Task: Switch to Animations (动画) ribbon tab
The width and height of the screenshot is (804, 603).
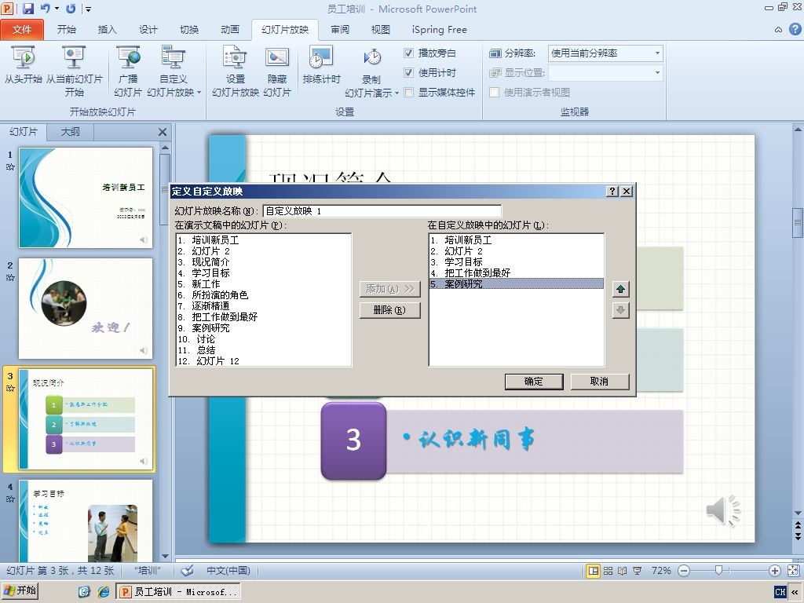Action: click(x=230, y=30)
